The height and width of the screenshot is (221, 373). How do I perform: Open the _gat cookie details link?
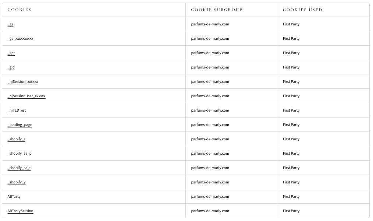pyautogui.click(x=11, y=53)
